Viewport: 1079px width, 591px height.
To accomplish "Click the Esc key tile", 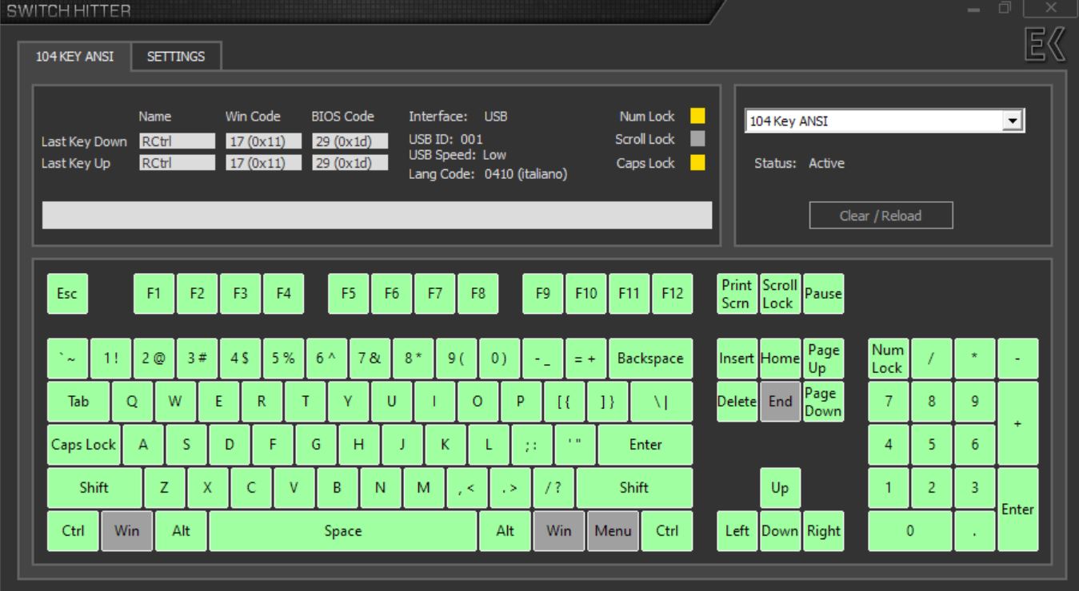I will pos(67,293).
